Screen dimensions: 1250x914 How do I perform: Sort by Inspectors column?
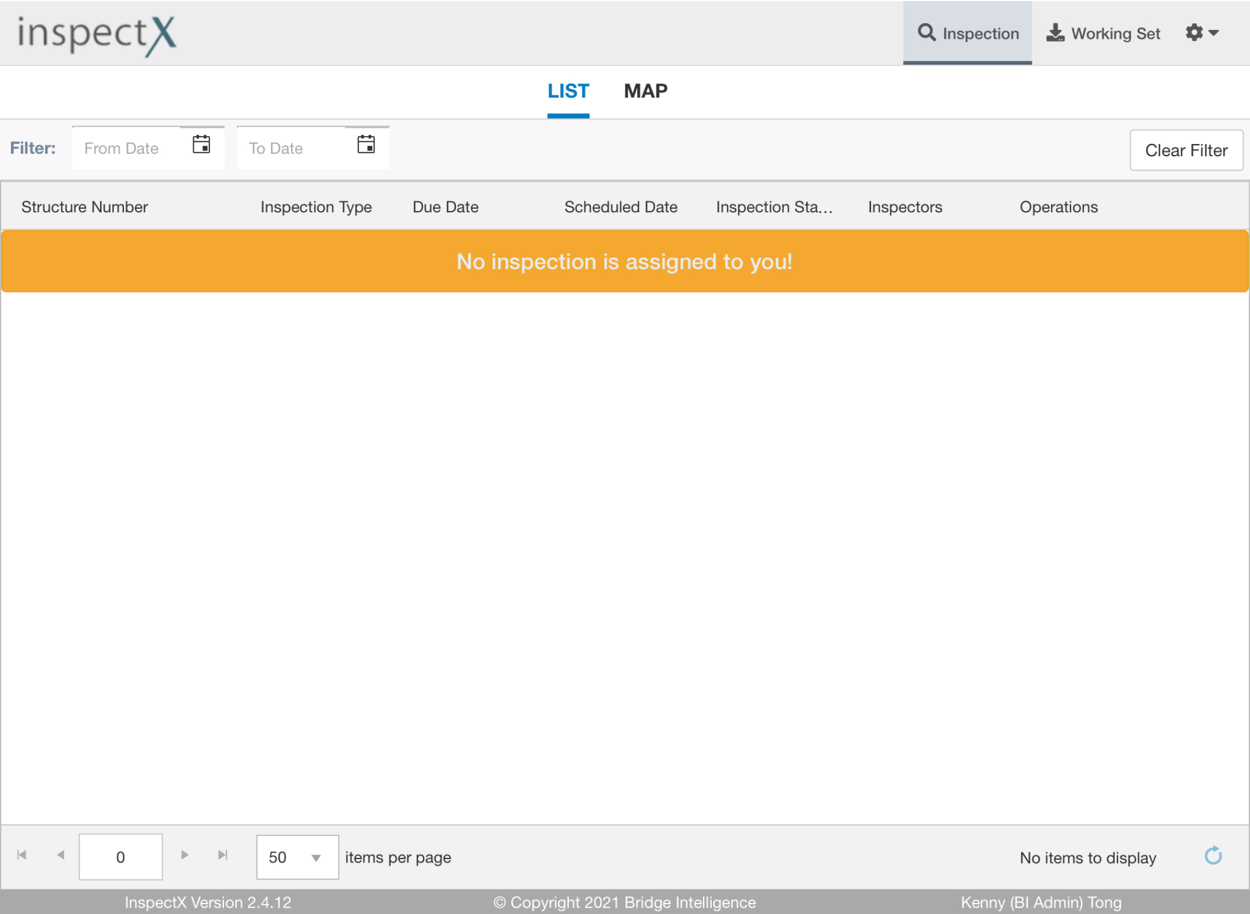tap(905, 207)
